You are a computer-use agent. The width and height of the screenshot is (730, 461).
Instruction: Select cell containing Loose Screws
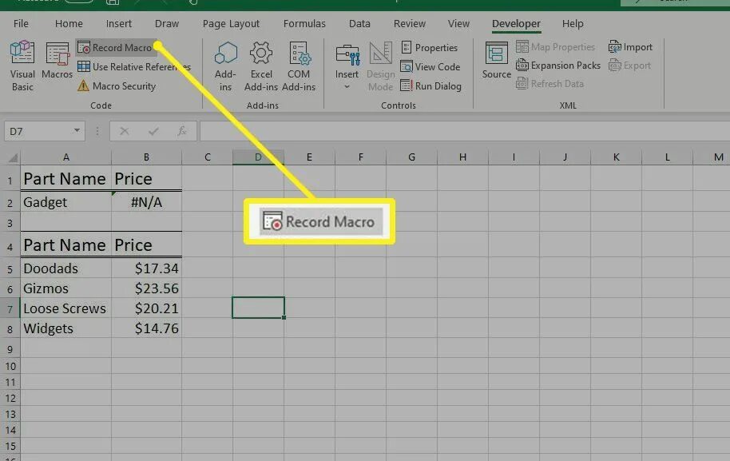(66, 308)
